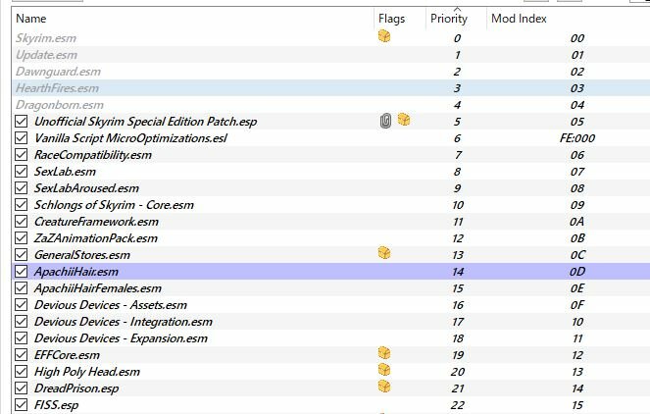The width and height of the screenshot is (650, 414).
Task: Click mod index FE:000 value
Action: click(x=577, y=138)
